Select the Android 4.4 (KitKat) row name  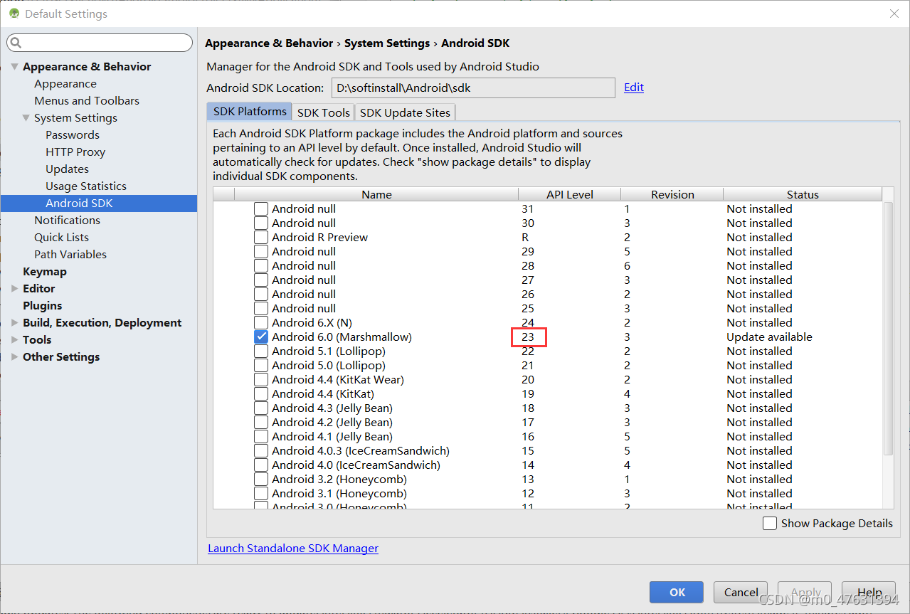point(323,394)
